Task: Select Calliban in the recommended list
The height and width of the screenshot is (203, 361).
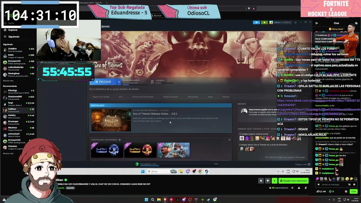Action: pyautogui.click(x=18, y=110)
